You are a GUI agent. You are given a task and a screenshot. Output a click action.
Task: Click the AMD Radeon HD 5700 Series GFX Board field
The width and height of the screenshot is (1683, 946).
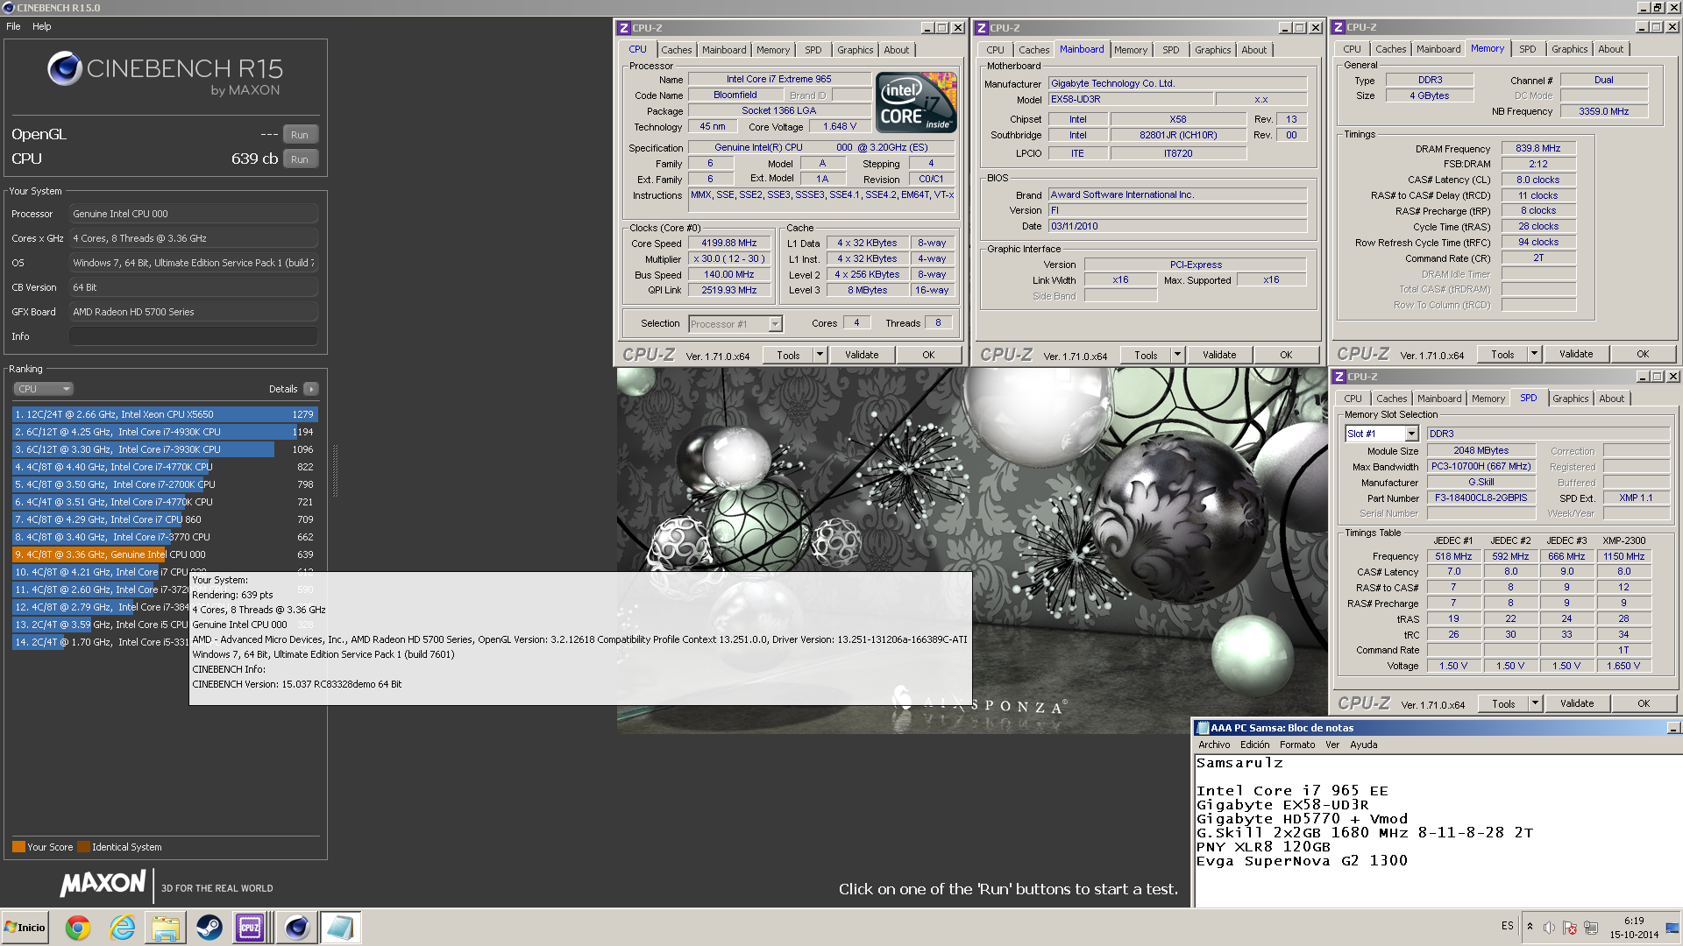(194, 312)
